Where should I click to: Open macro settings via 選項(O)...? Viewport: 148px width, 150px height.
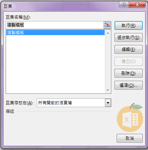(x=129, y=85)
